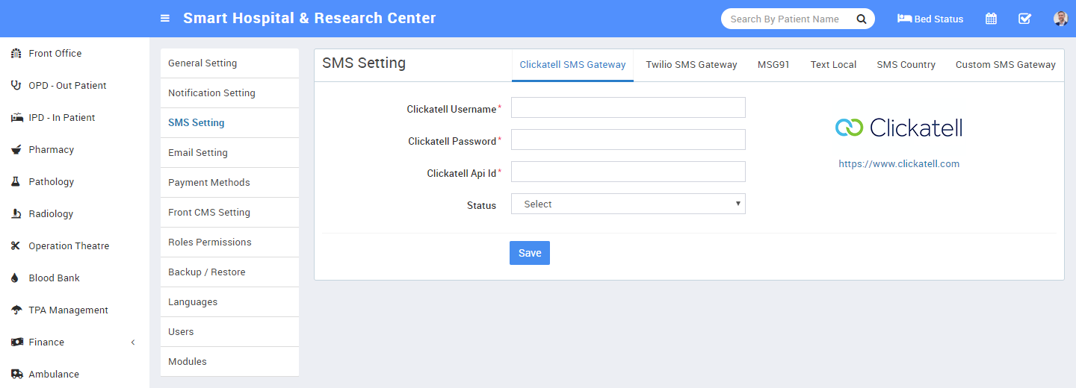The image size is (1076, 388).
Task: Open the Status select dropdown
Action: pos(628,204)
